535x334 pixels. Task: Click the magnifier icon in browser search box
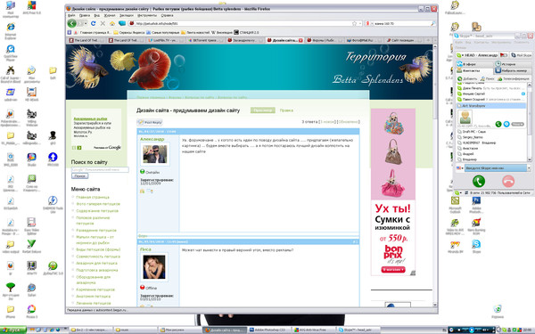tap(433, 23)
